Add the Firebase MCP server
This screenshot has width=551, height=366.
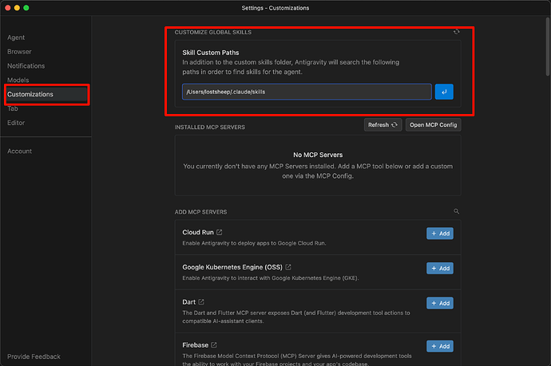(440, 346)
